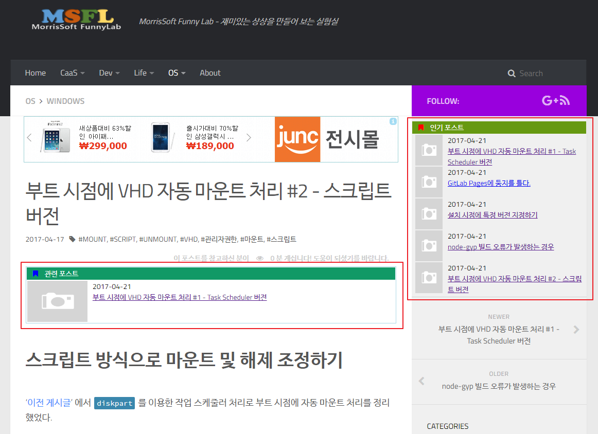This screenshot has width=598, height=434.
Task: Open the Life dropdown menu
Action: (144, 73)
